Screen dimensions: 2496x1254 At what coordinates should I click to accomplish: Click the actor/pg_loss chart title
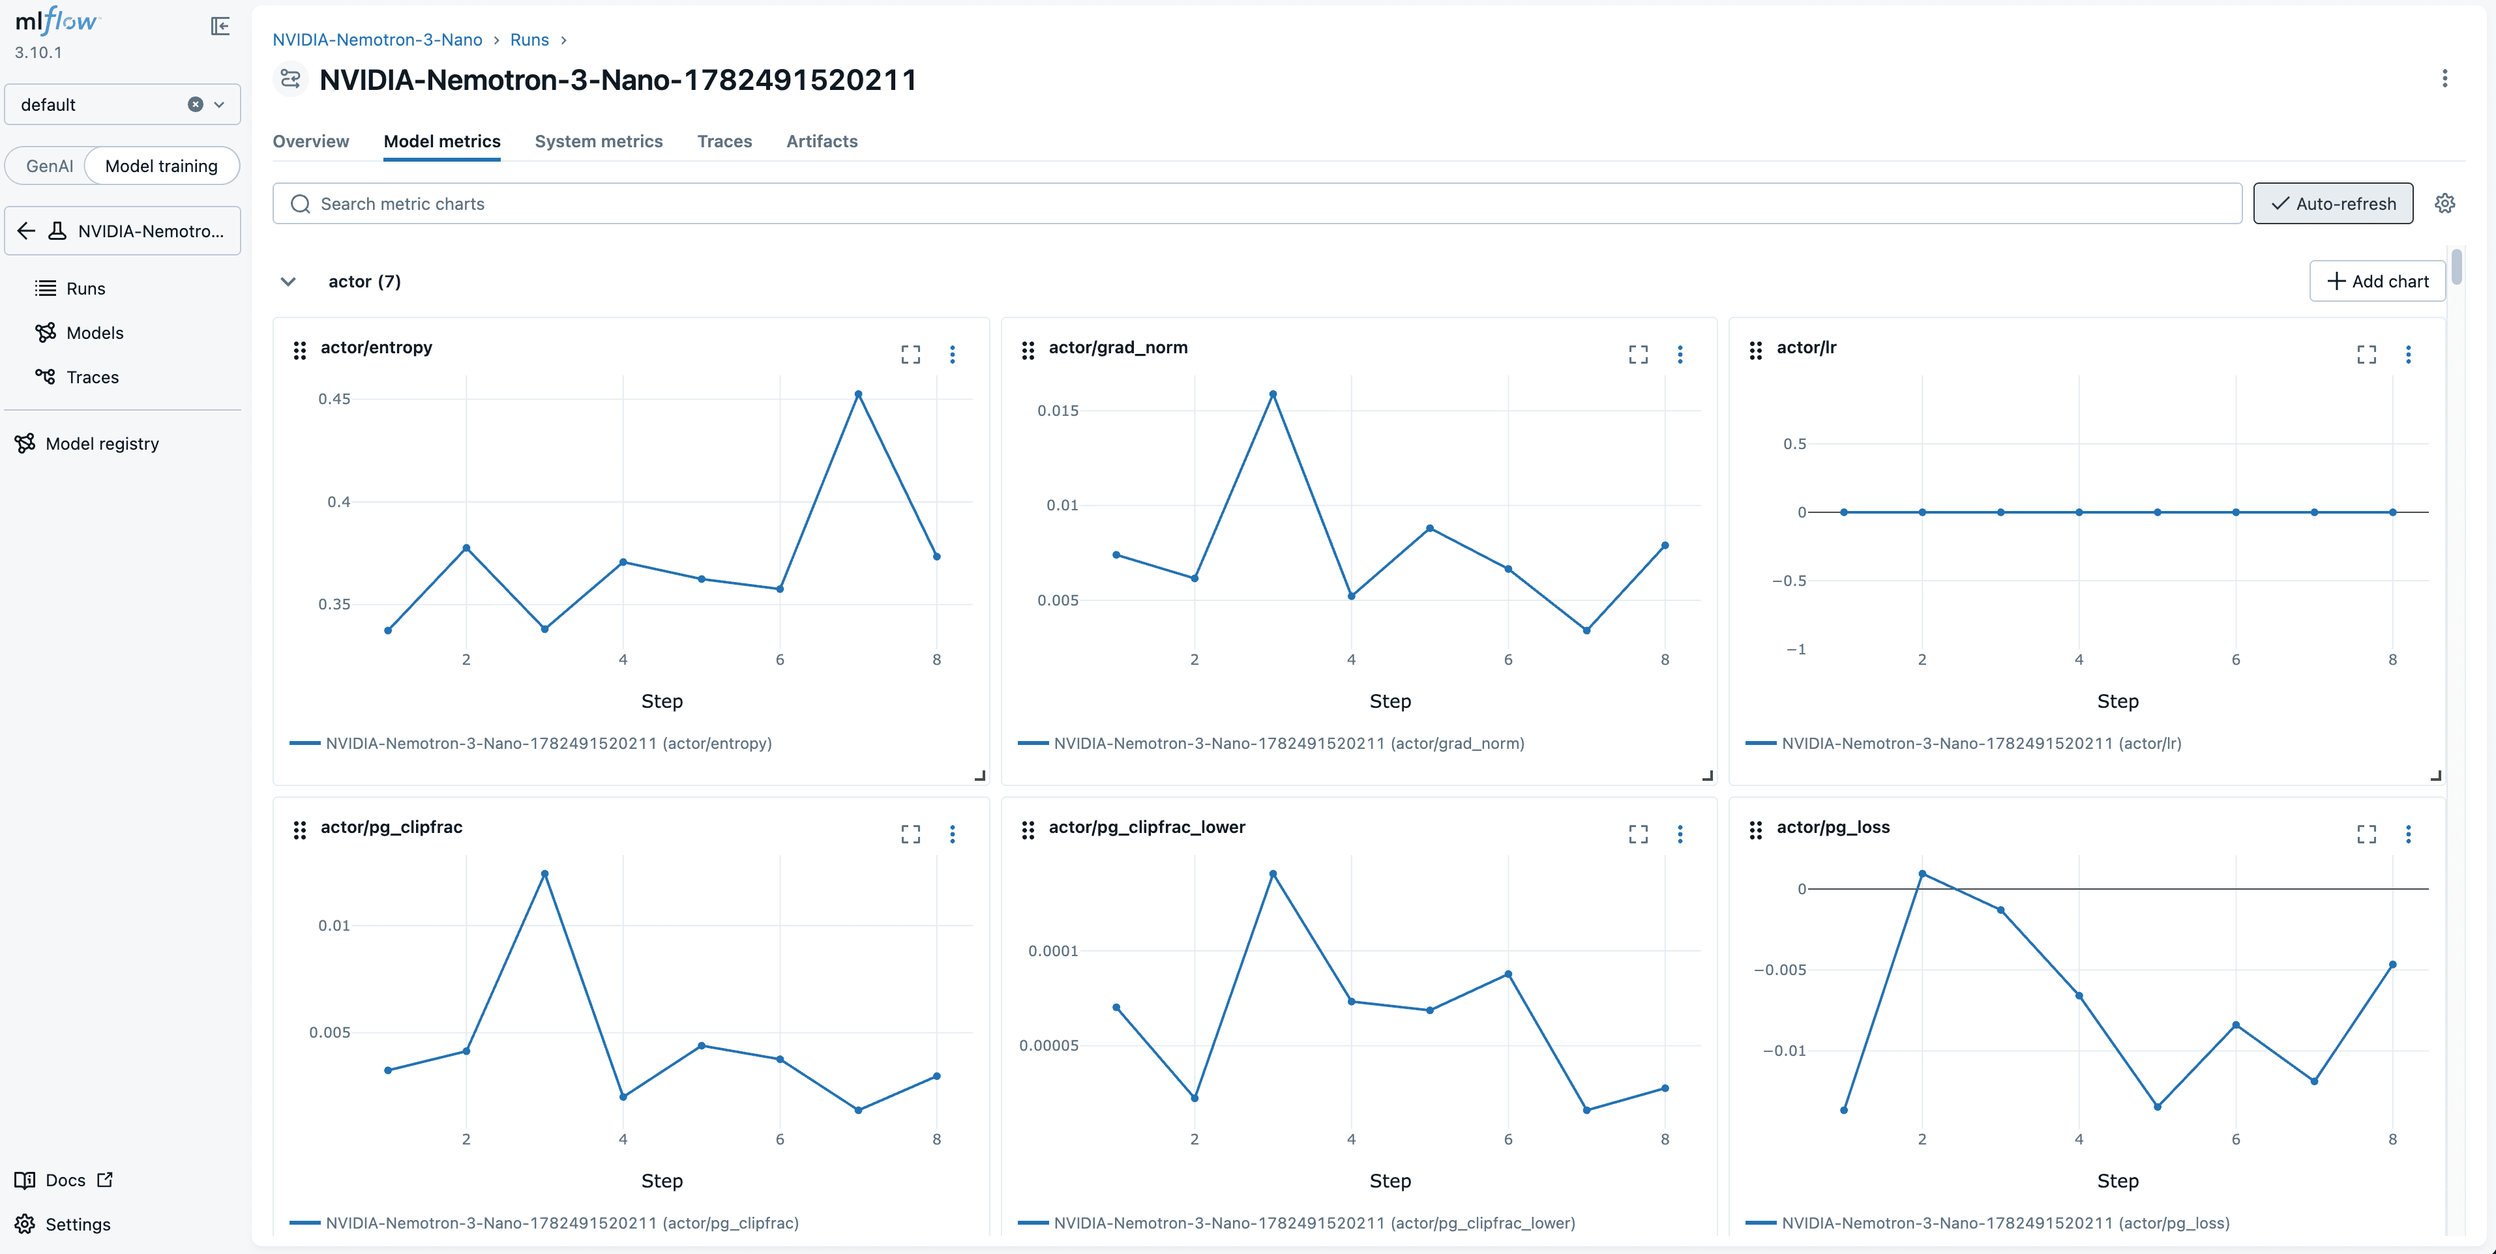pyautogui.click(x=1832, y=827)
